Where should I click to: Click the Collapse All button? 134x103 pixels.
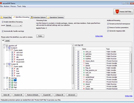[x=59, y=95]
